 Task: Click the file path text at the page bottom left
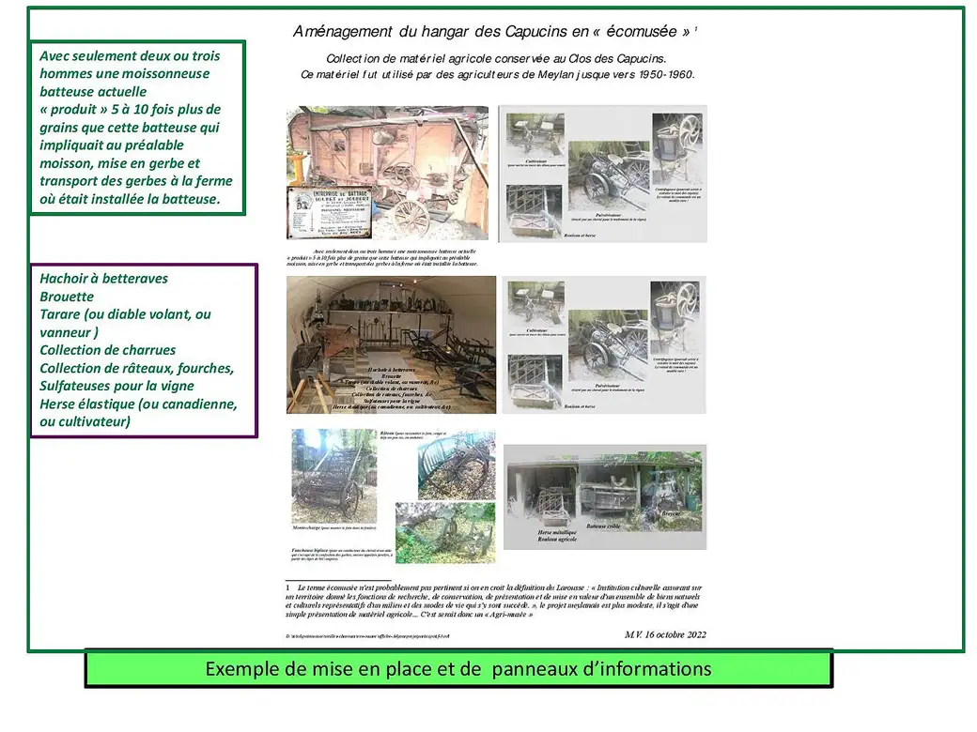367,636
